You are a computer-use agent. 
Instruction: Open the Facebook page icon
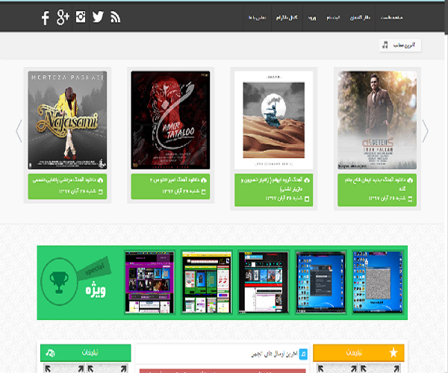[x=45, y=18]
